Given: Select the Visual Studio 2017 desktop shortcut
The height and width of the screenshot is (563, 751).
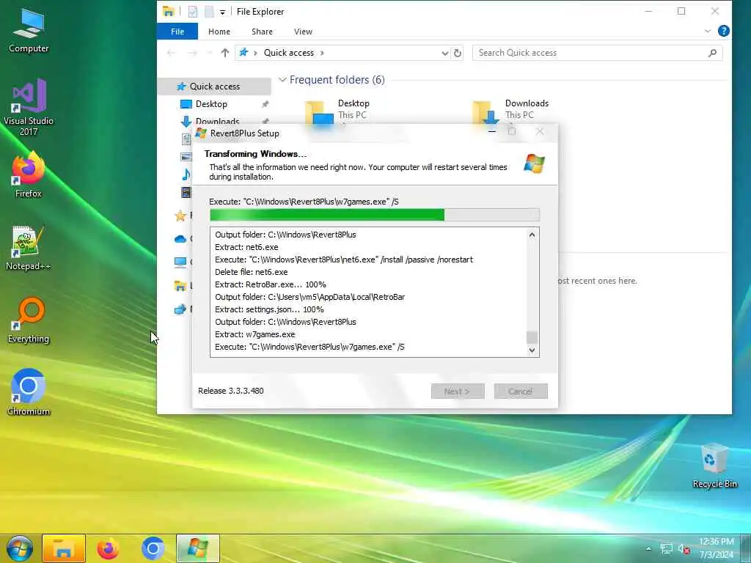Looking at the screenshot, I should pyautogui.click(x=29, y=107).
